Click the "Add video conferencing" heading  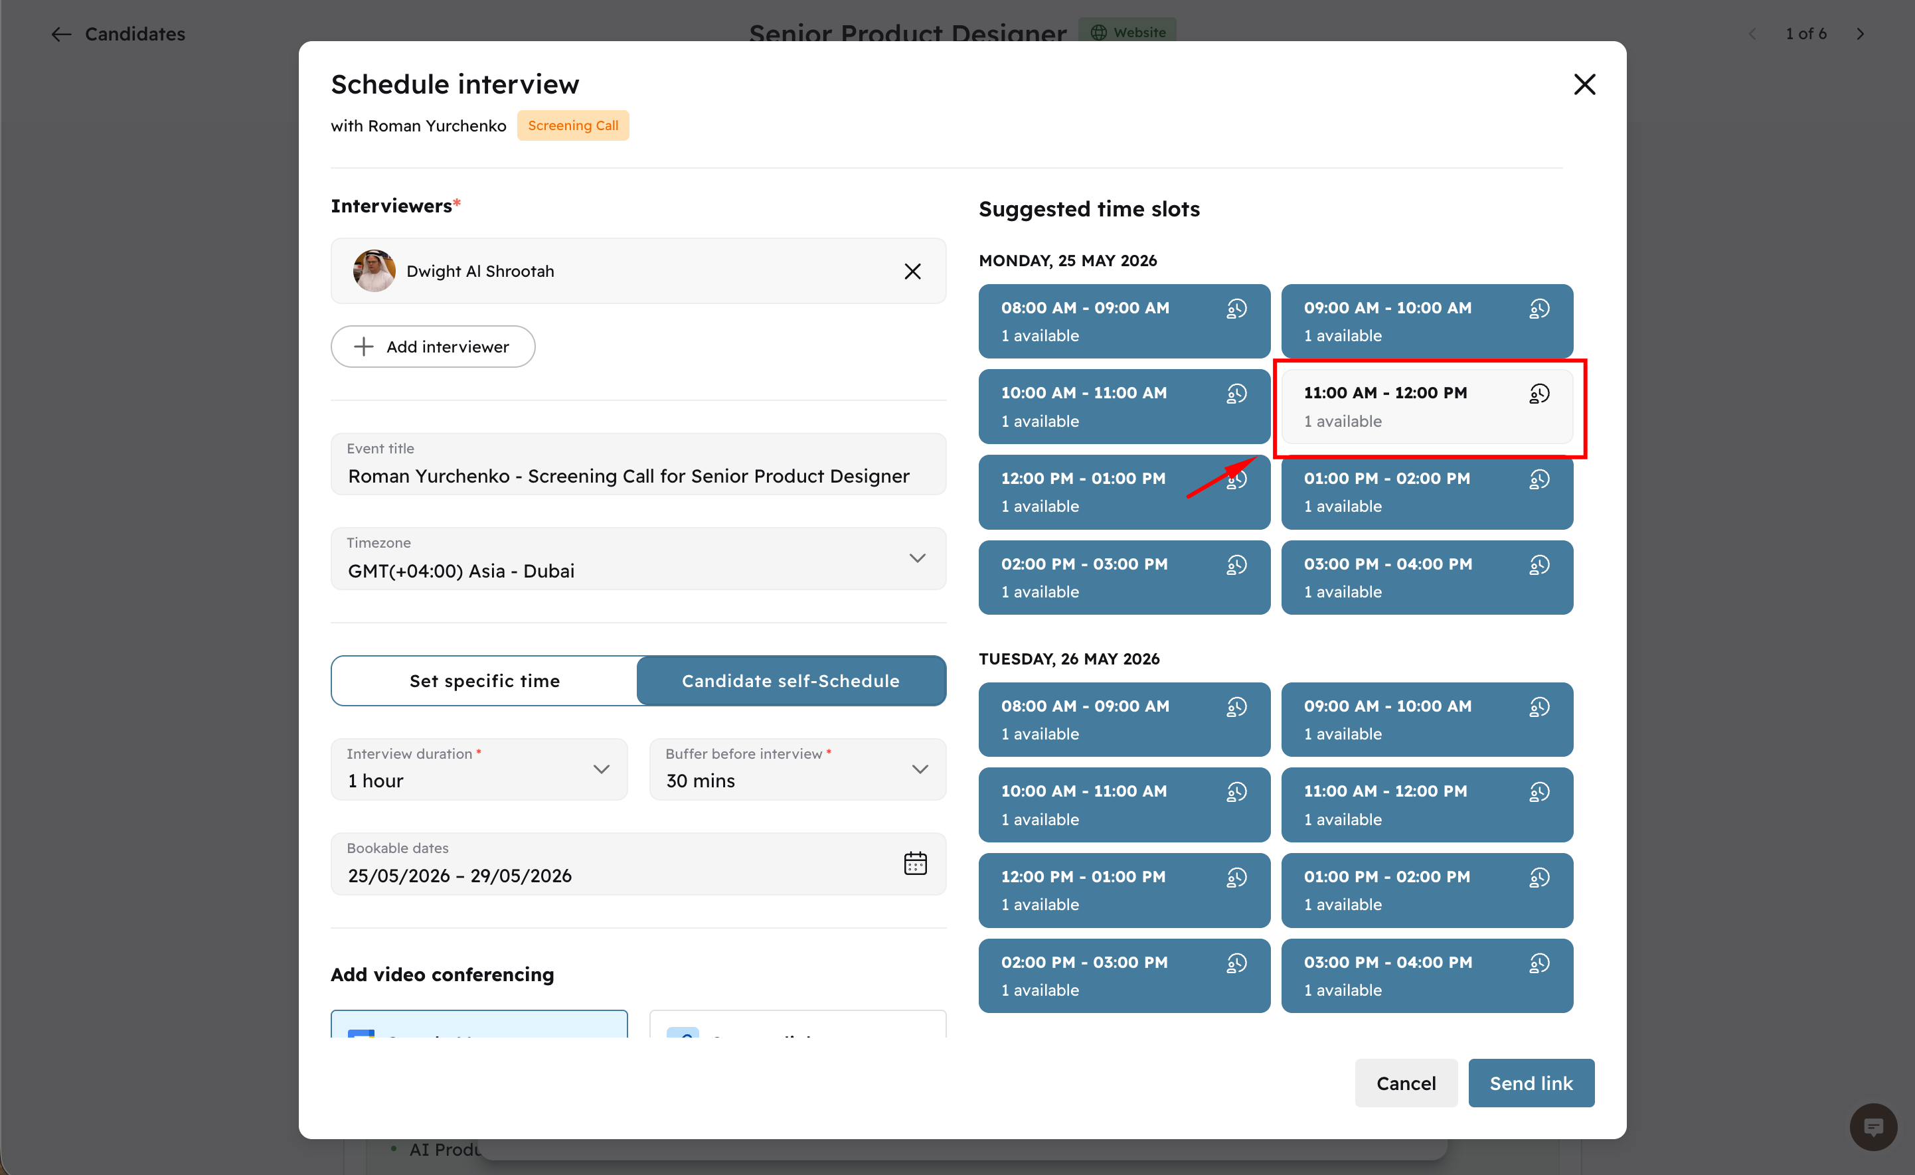pyautogui.click(x=442, y=975)
